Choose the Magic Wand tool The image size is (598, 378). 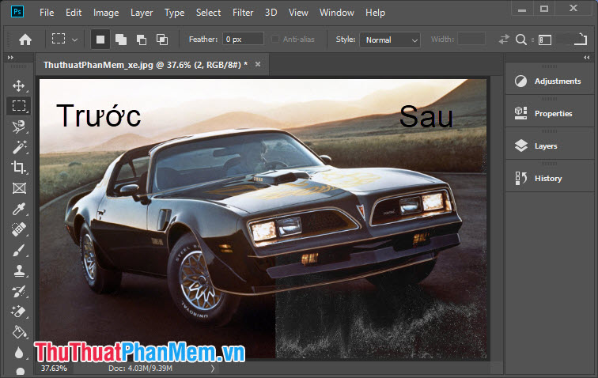[19, 147]
